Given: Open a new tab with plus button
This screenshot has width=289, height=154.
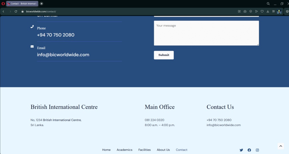Looking at the screenshot, I should point(41,4).
